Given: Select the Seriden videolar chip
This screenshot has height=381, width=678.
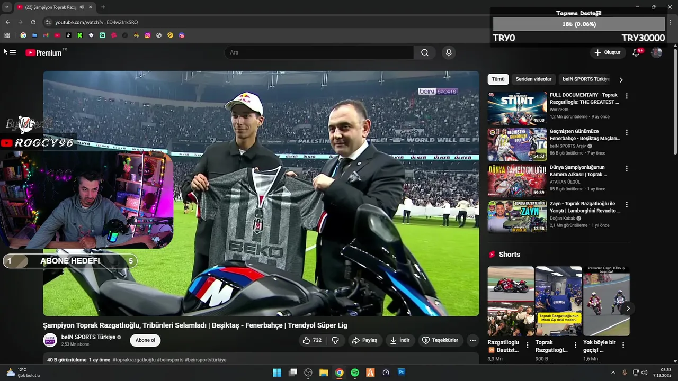Looking at the screenshot, I should coord(533,79).
